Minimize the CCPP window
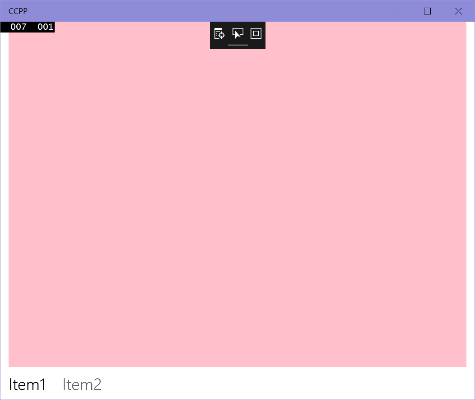The width and height of the screenshot is (475, 400). [396, 11]
